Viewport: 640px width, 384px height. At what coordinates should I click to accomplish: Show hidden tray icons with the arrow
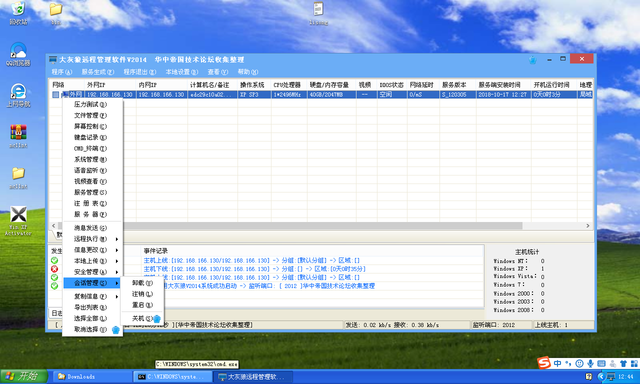600,376
